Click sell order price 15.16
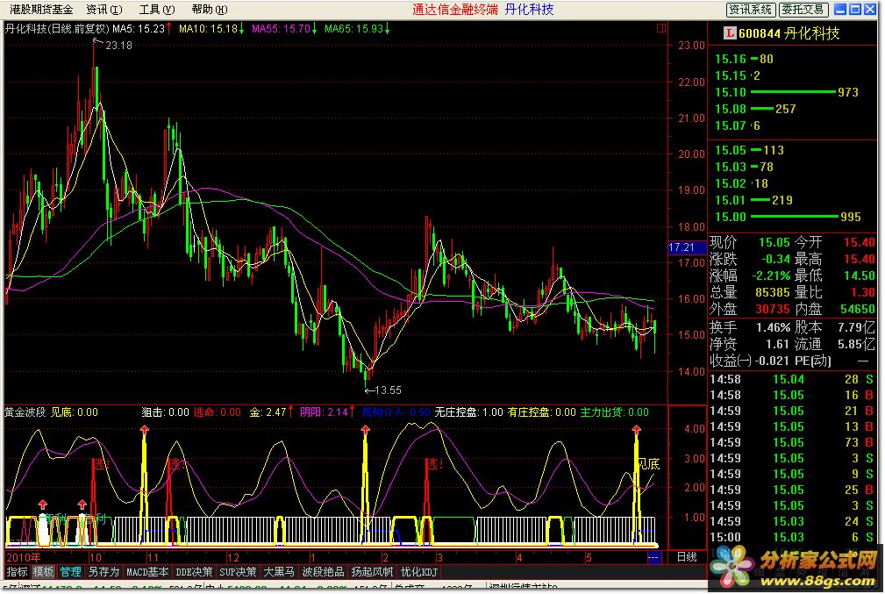This screenshot has width=885, height=594. (731, 59)
